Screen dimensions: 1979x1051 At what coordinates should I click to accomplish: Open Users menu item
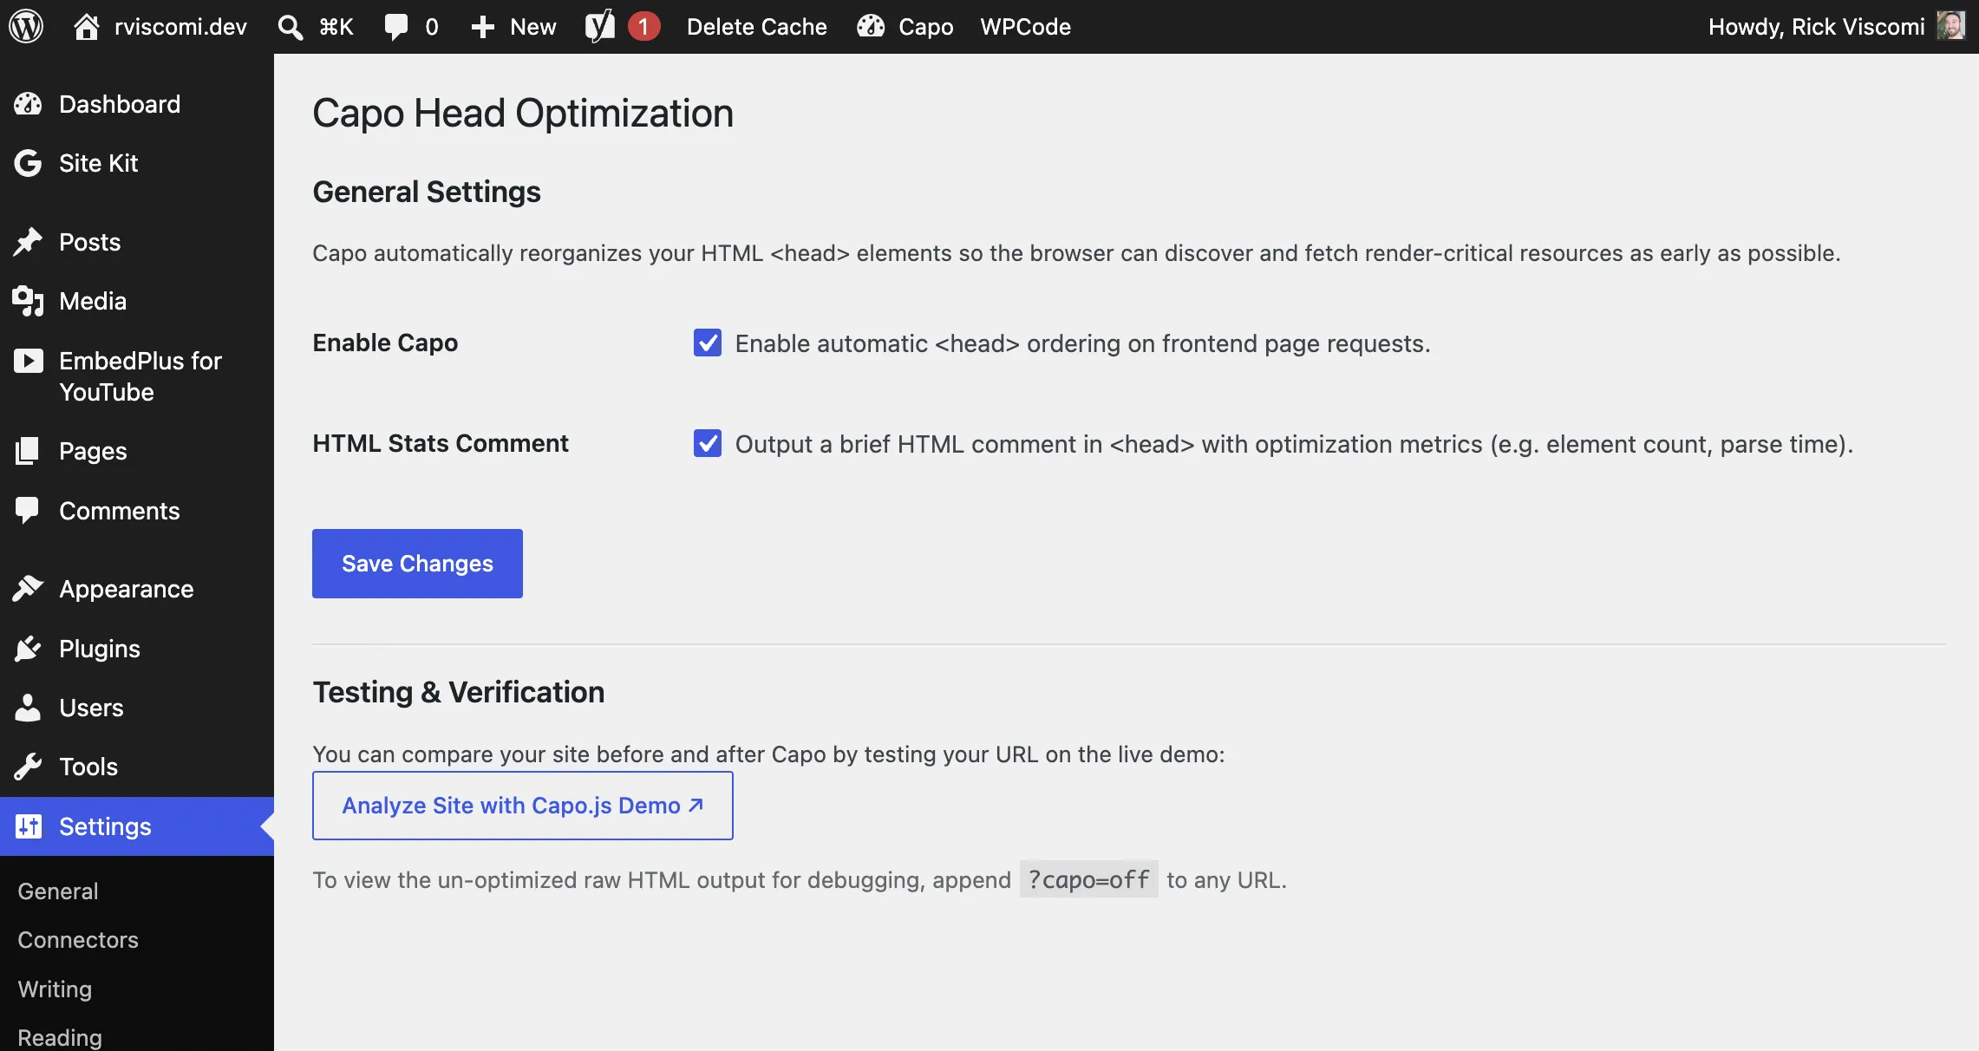[x=91, y=708]
